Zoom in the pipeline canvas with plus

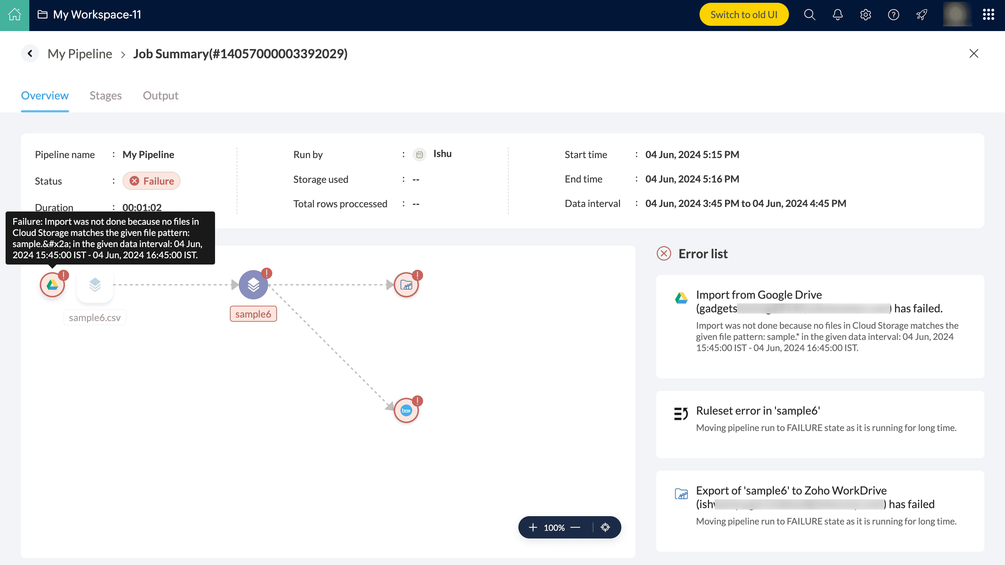coord(533,528)
